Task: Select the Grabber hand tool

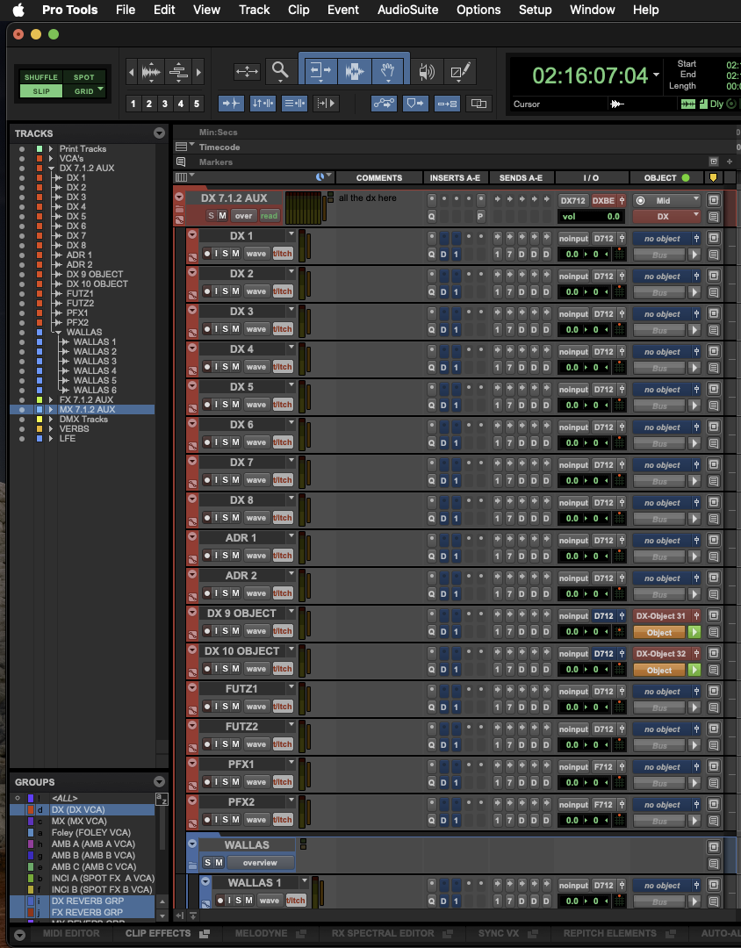Action: [x=389, y=71]
